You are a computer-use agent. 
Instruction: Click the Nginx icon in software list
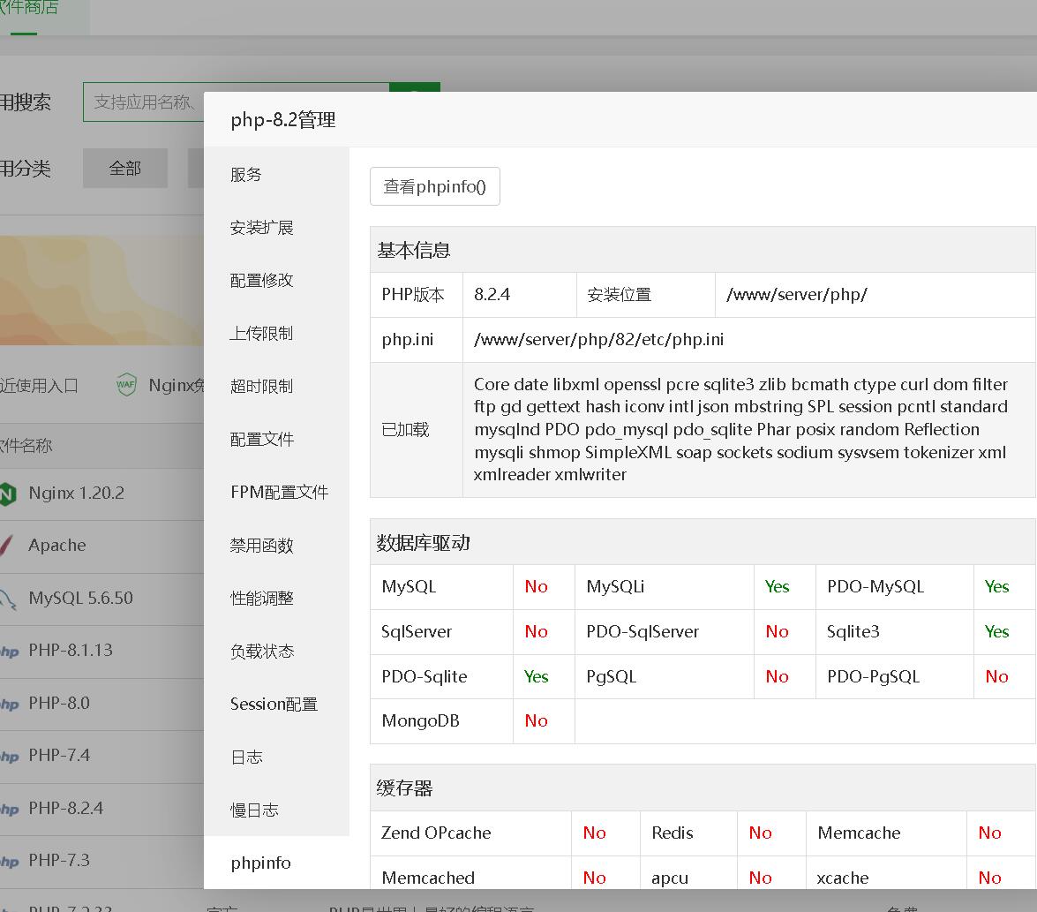pyautogui.click(x=6, y=494)
